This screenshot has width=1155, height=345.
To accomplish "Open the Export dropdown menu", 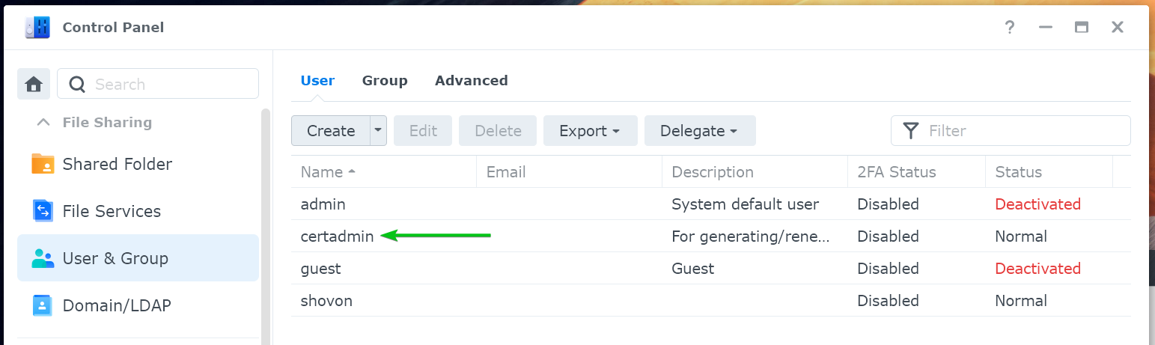I will point(590,130).
